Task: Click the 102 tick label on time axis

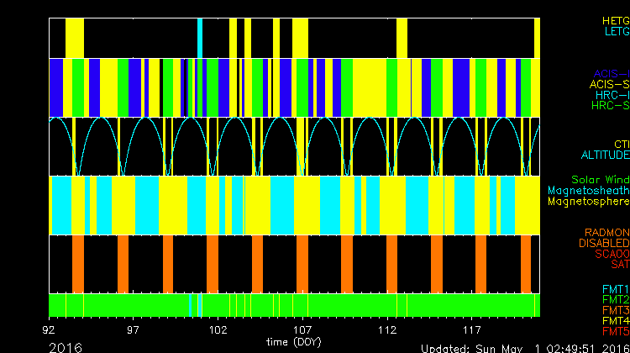Action: point(218,330)
